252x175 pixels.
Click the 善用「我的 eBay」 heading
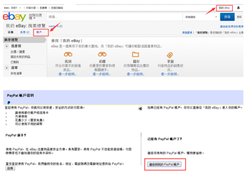pos(67,41)
